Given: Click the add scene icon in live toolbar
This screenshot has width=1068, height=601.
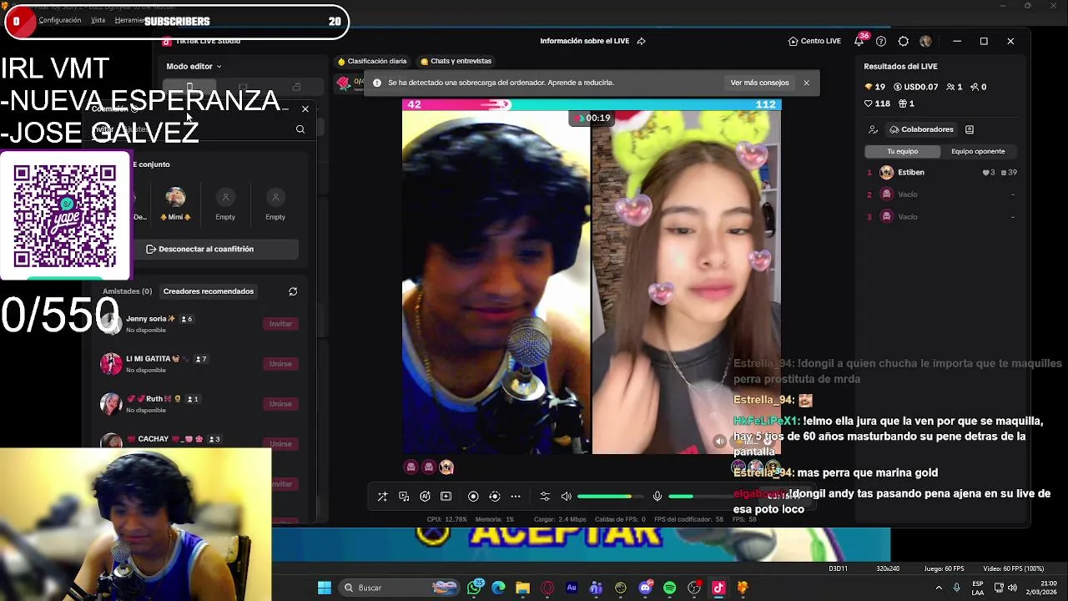Looking at the screenshot, I should (x=446, y=497).
